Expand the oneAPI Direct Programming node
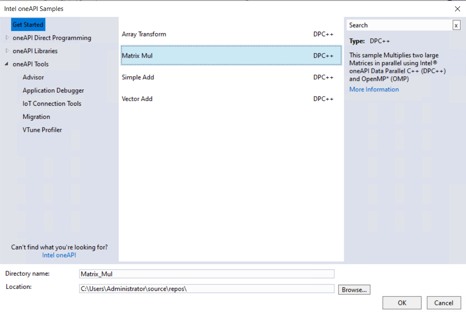Screen dimensions: 466x312 pos(7,38)
